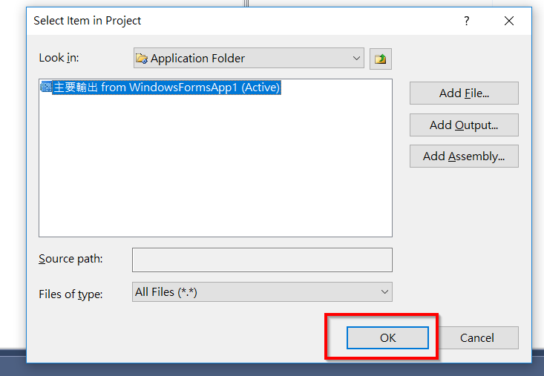This screenshot has height=376, width=544.
Task: Open the Files of type dropdown arrow
Action: 384,291
